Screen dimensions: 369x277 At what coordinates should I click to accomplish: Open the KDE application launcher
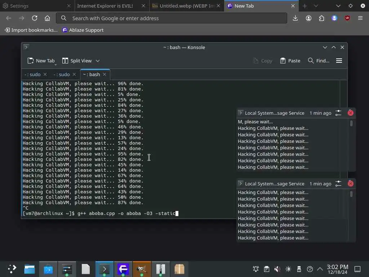pos(12,269)
